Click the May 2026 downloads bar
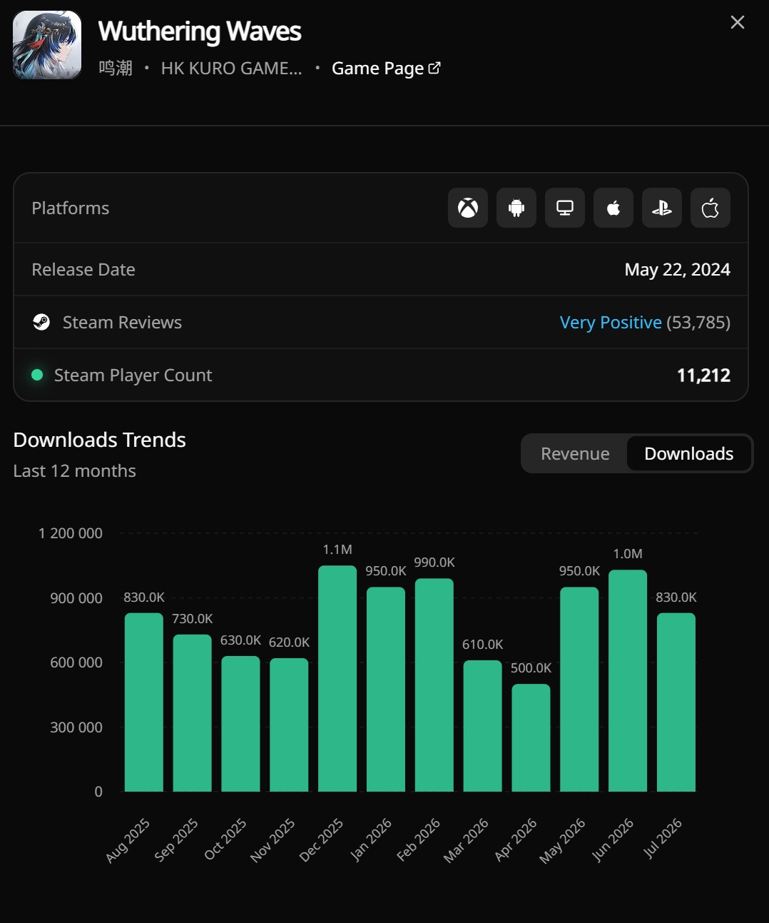This screenshot has width=769, height=923. point(579,690)
